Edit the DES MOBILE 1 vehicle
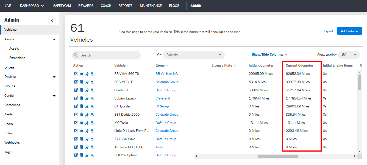The width and height of the screenshot is (367, 165). [76, 82]
